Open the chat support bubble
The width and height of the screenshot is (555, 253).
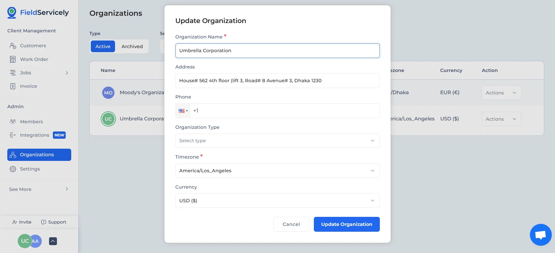541,235
